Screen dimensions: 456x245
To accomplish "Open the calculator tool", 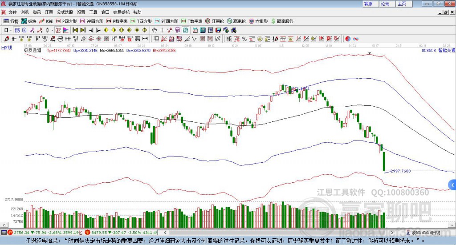I will tap(203, 30).
